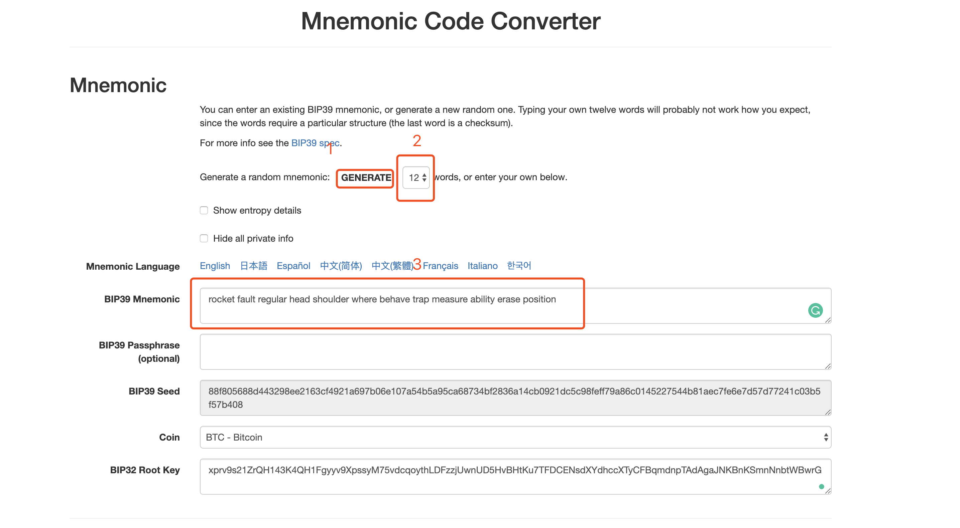Click the green Grammarly icon in mnemonic field
960x528 pixels.
[815, 310]
